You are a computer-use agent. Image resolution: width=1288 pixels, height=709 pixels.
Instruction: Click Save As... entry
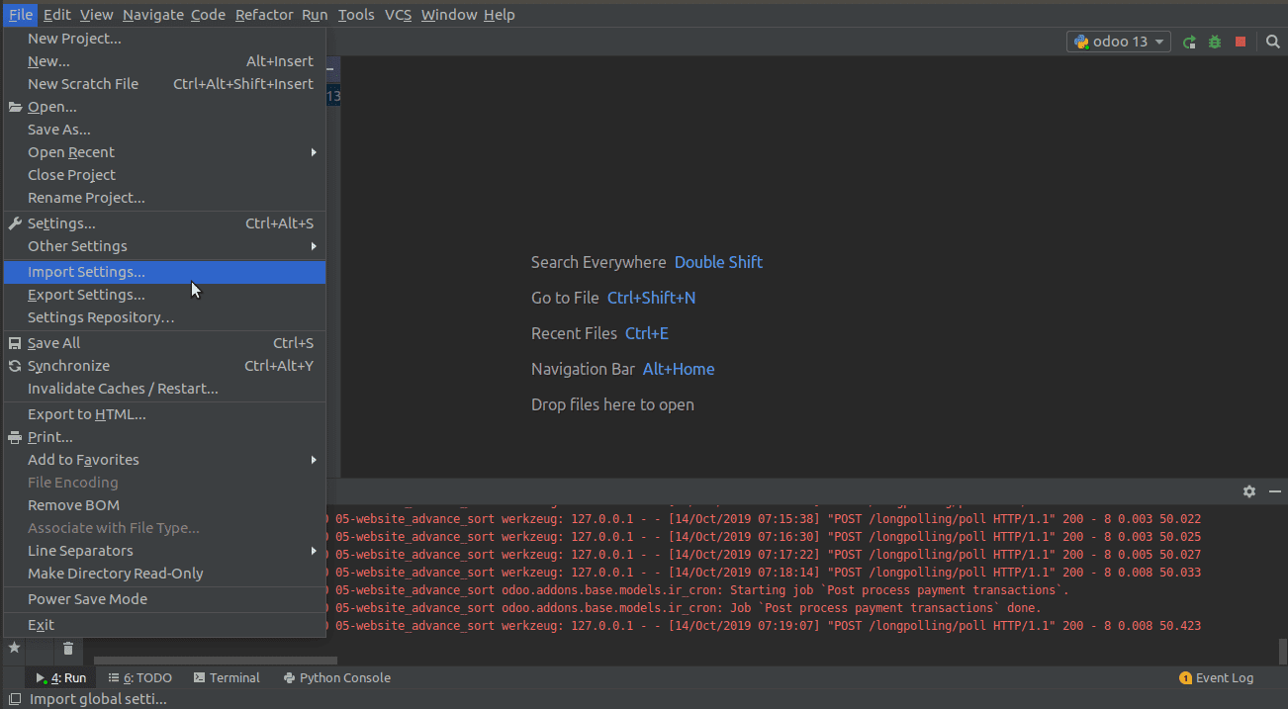pos(164,130)
